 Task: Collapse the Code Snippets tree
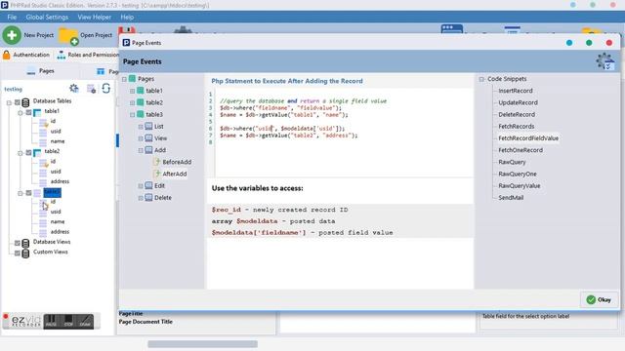tap(481, 79)
